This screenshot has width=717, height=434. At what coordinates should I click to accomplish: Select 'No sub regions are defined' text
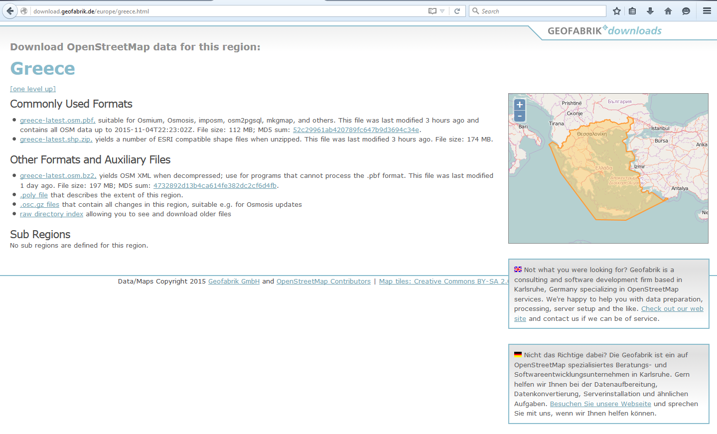79,245
